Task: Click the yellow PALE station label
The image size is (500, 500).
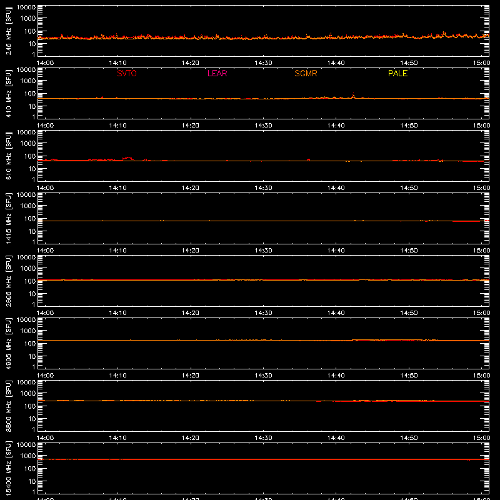Action: point(397,73)
